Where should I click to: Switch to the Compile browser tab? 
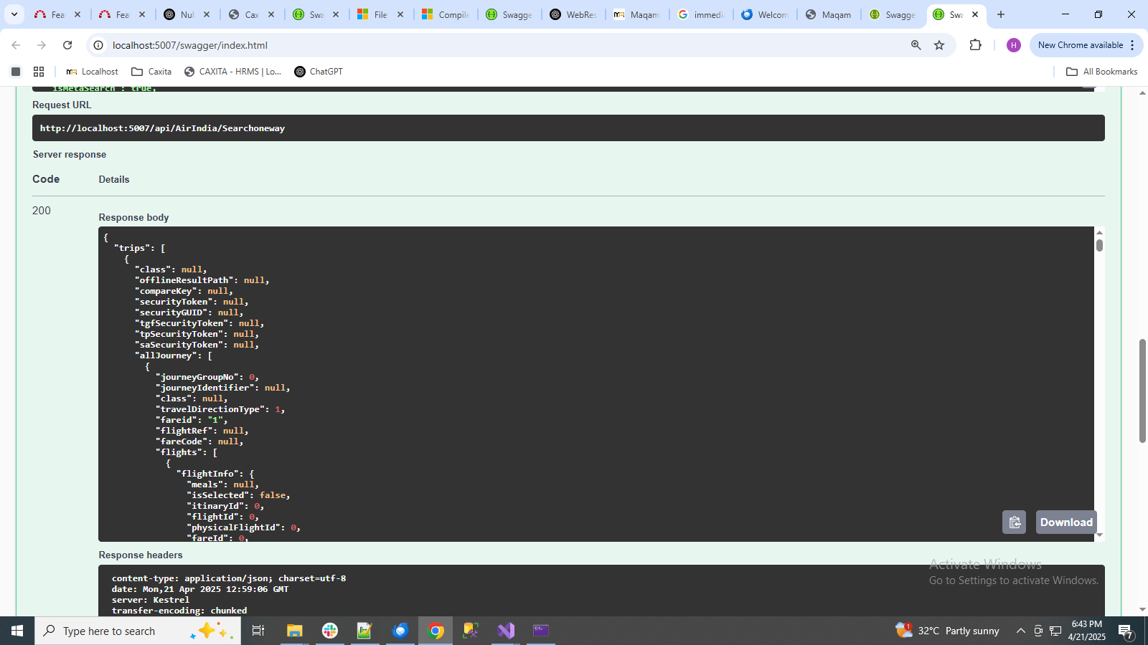pyautogui.click(x=446, y=14)
